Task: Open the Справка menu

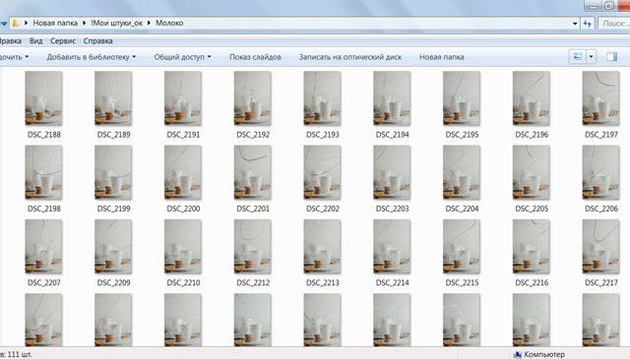Action: [x=97, y=41]
